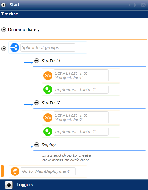Select the Set ABTest_1 to 'SubjectLine1' field

click(81, 76)
